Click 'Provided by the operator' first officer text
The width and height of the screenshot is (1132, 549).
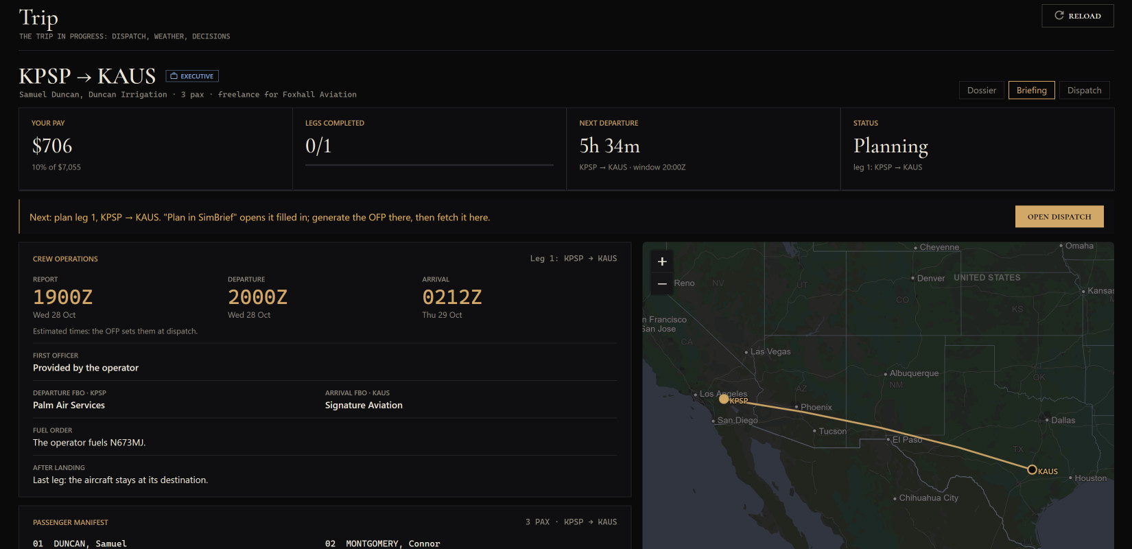(x=86, y=368)
